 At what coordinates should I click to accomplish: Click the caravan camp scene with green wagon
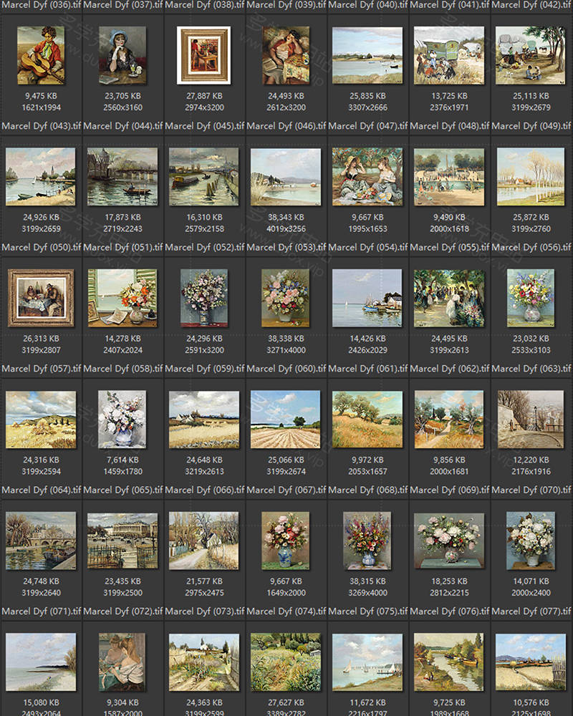point(449,55)
